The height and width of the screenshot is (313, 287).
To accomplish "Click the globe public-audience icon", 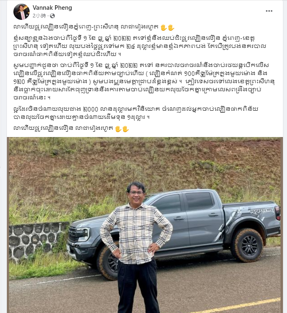I will [x=52, y=16].
